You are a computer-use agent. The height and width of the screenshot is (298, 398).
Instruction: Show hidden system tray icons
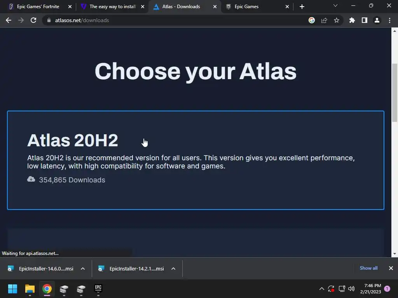pyautogui.click(x=321, y=289)
